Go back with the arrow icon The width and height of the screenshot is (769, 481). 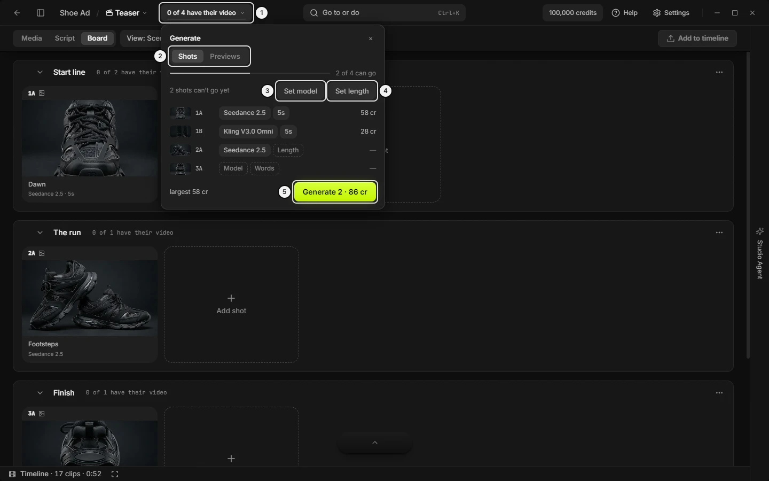point(17,13)
